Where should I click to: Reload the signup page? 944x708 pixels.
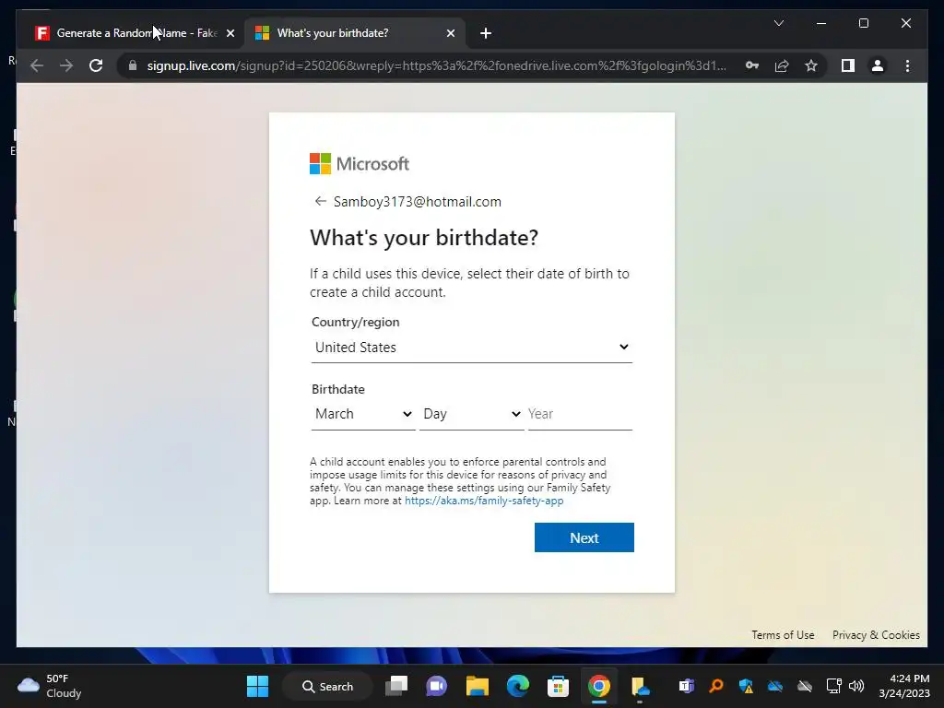click(96, 65)
